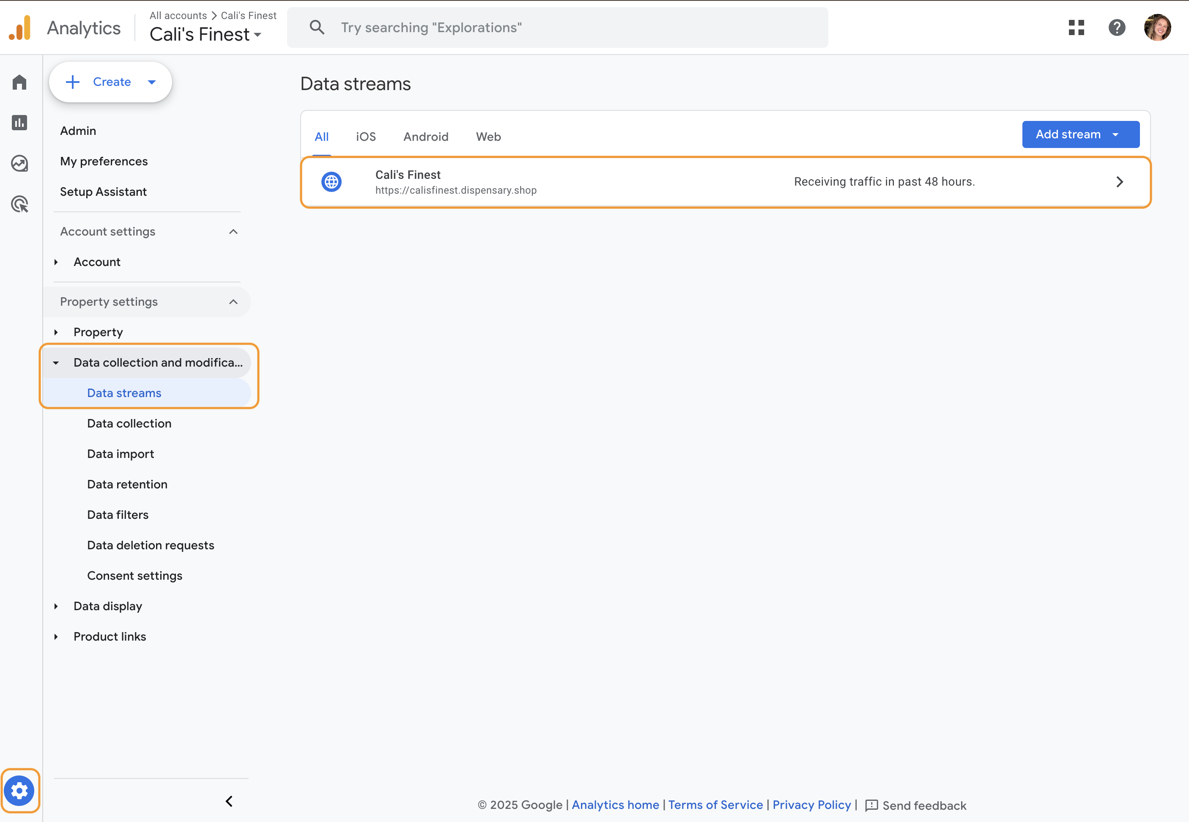Open Data retention settings

[127, 484]
